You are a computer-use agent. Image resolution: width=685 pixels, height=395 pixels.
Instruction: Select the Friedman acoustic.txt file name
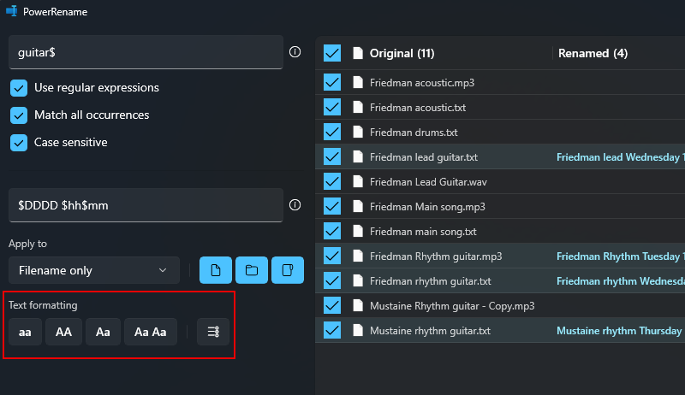click(418, 107)
